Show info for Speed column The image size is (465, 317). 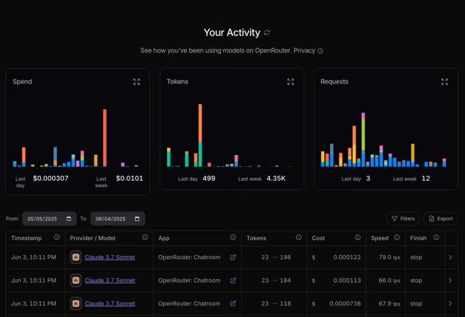(x=397, y=238)
